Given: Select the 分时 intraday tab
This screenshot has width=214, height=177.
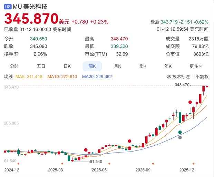Looking at the screenshot, I should (x=14, y=66).
